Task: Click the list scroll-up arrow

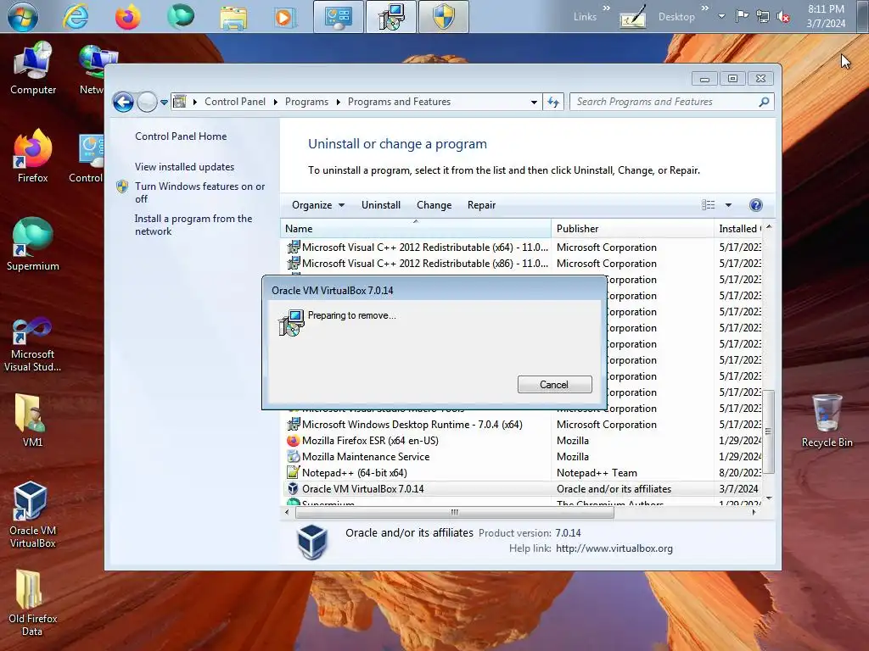Action: click(x=769, y=227)
